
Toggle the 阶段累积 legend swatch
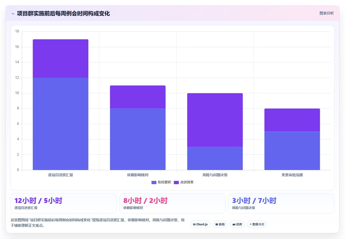pyautogui.click(x=154, y=182)
